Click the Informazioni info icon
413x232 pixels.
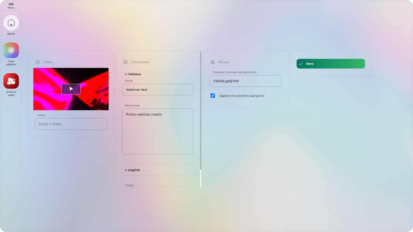tap(126, 62)
